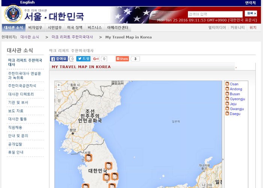Click the 멀티미디어 link in top right

[x=217, y=27]
